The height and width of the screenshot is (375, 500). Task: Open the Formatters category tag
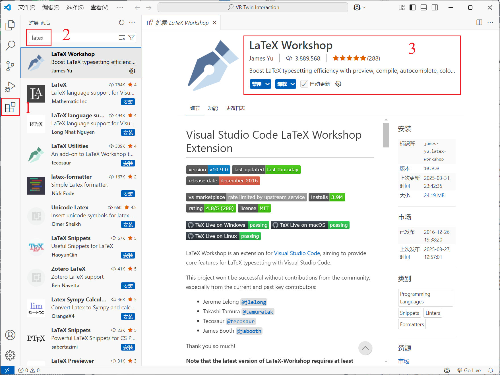coord(412,324)
